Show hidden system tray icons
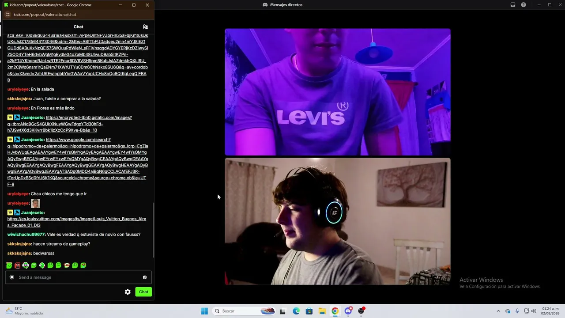Screen dimensions: 565x318 498,311
